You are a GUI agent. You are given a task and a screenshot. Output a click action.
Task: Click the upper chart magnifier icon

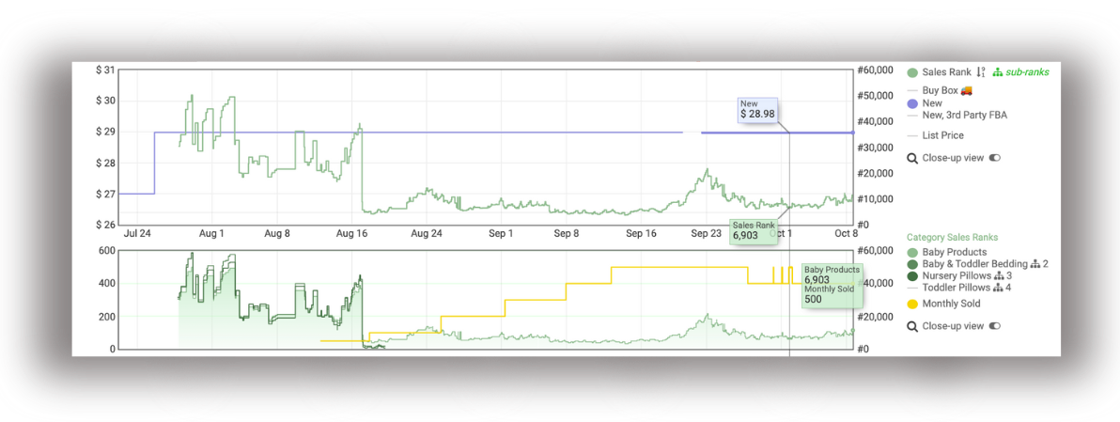pyautogui.click(x=912, y=158)
